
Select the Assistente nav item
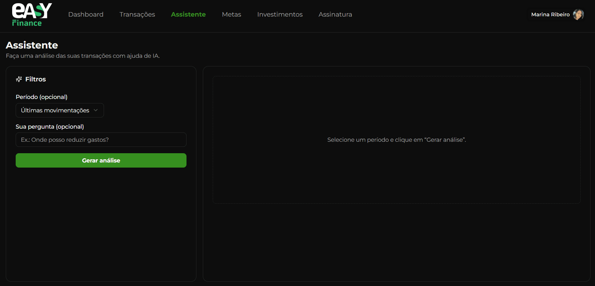point(188,14)
